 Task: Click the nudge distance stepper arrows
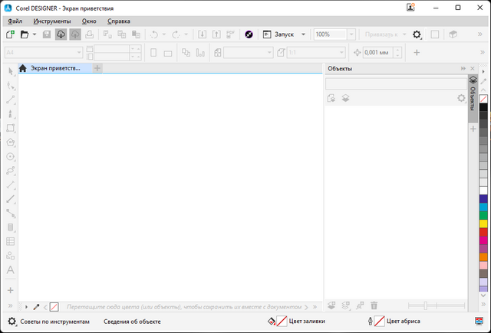397,53
